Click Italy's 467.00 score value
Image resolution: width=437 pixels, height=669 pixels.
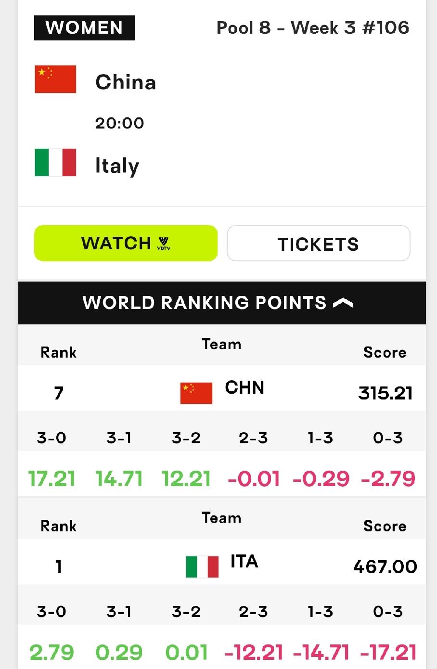[x=385, y=566]
